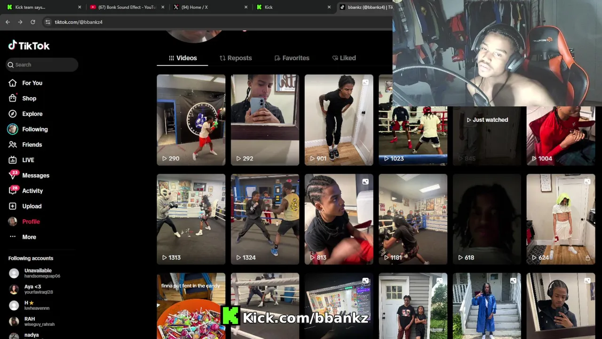This screenshot has width=602, height=339.
Task: Click the Explore compass icon
Action: coord(13,114)
